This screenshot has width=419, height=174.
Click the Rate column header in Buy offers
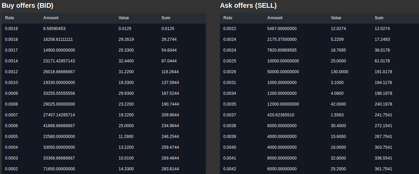click(9, 18)
